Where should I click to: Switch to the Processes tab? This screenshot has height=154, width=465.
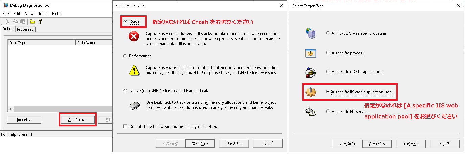pos(25,29)
